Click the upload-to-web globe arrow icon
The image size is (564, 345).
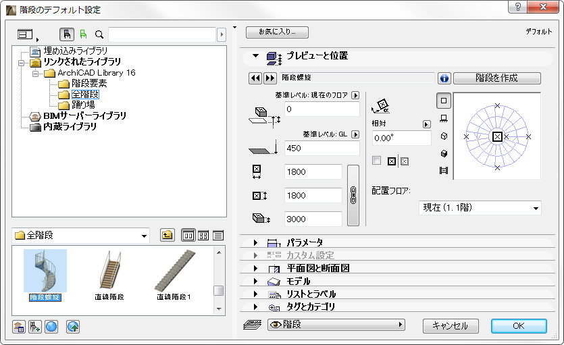[73, 327]
